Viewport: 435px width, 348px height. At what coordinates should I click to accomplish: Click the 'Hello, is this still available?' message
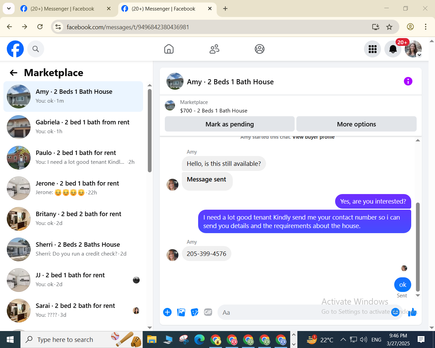pos(224,164)
